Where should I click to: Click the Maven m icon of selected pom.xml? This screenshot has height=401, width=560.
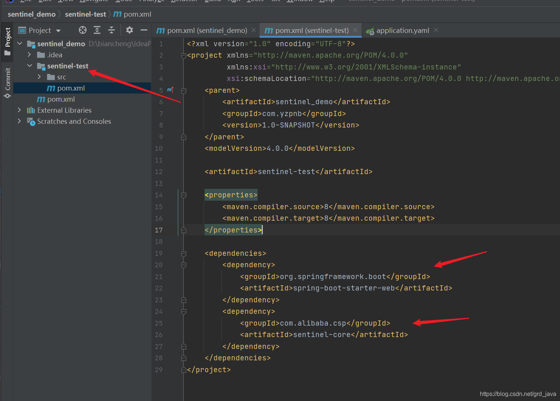click(x=51, y=88)
